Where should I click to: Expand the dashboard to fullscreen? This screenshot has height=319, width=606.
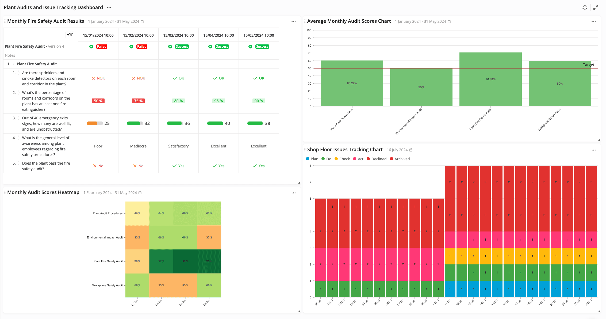coord(596,7)
